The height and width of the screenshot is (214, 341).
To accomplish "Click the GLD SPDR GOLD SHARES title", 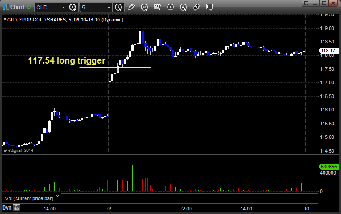I will tap(64, 20).
